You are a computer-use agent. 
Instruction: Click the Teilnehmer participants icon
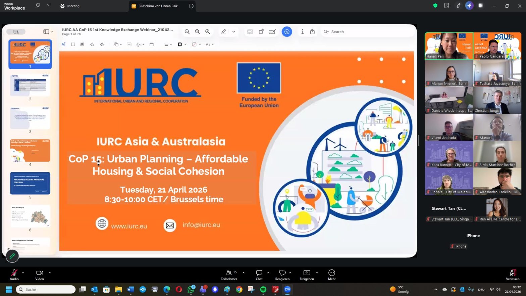tap(229, 273)
